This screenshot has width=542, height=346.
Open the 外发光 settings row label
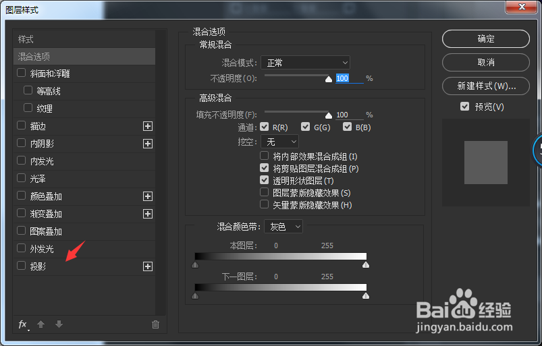pyautogui.click(x=42, y=249)
